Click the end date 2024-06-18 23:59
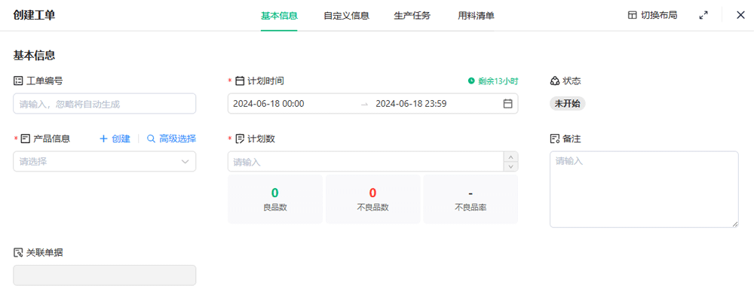Image resolution: width=754 pixels, height=301 pixels. click(x=411, y=103)
